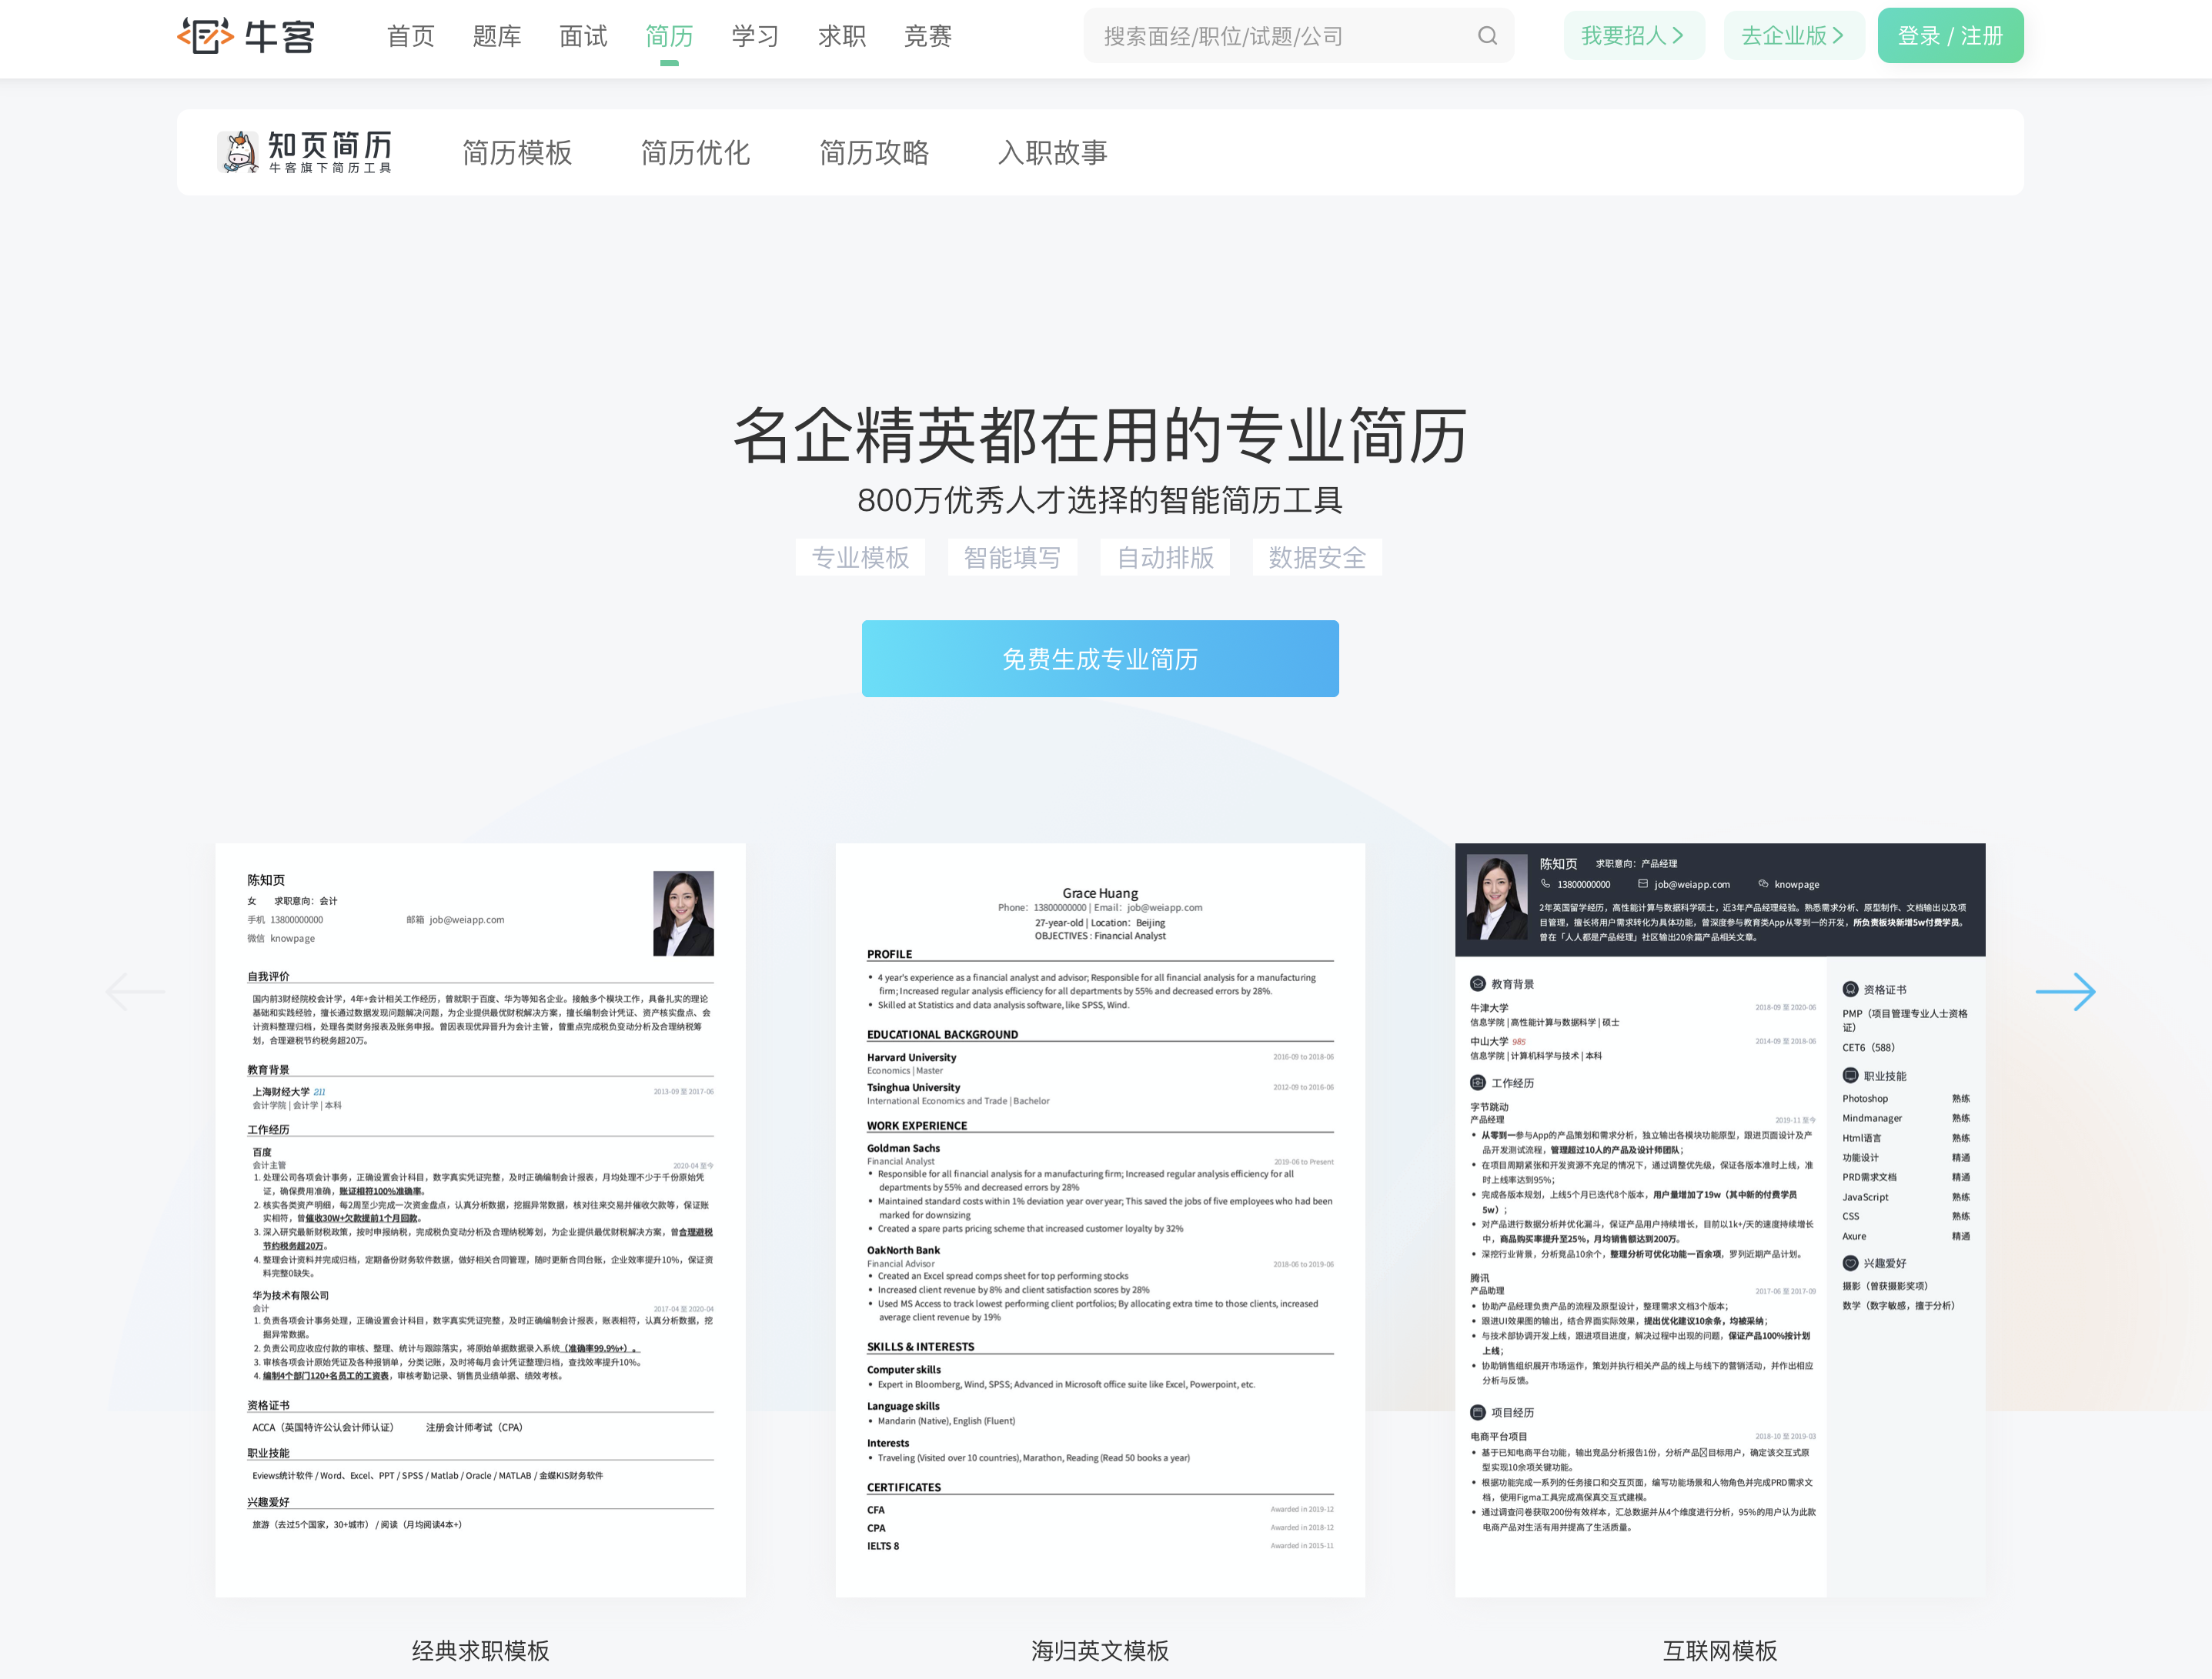
Task: Click the 知页简历 logo
Action: pos(305,152)
